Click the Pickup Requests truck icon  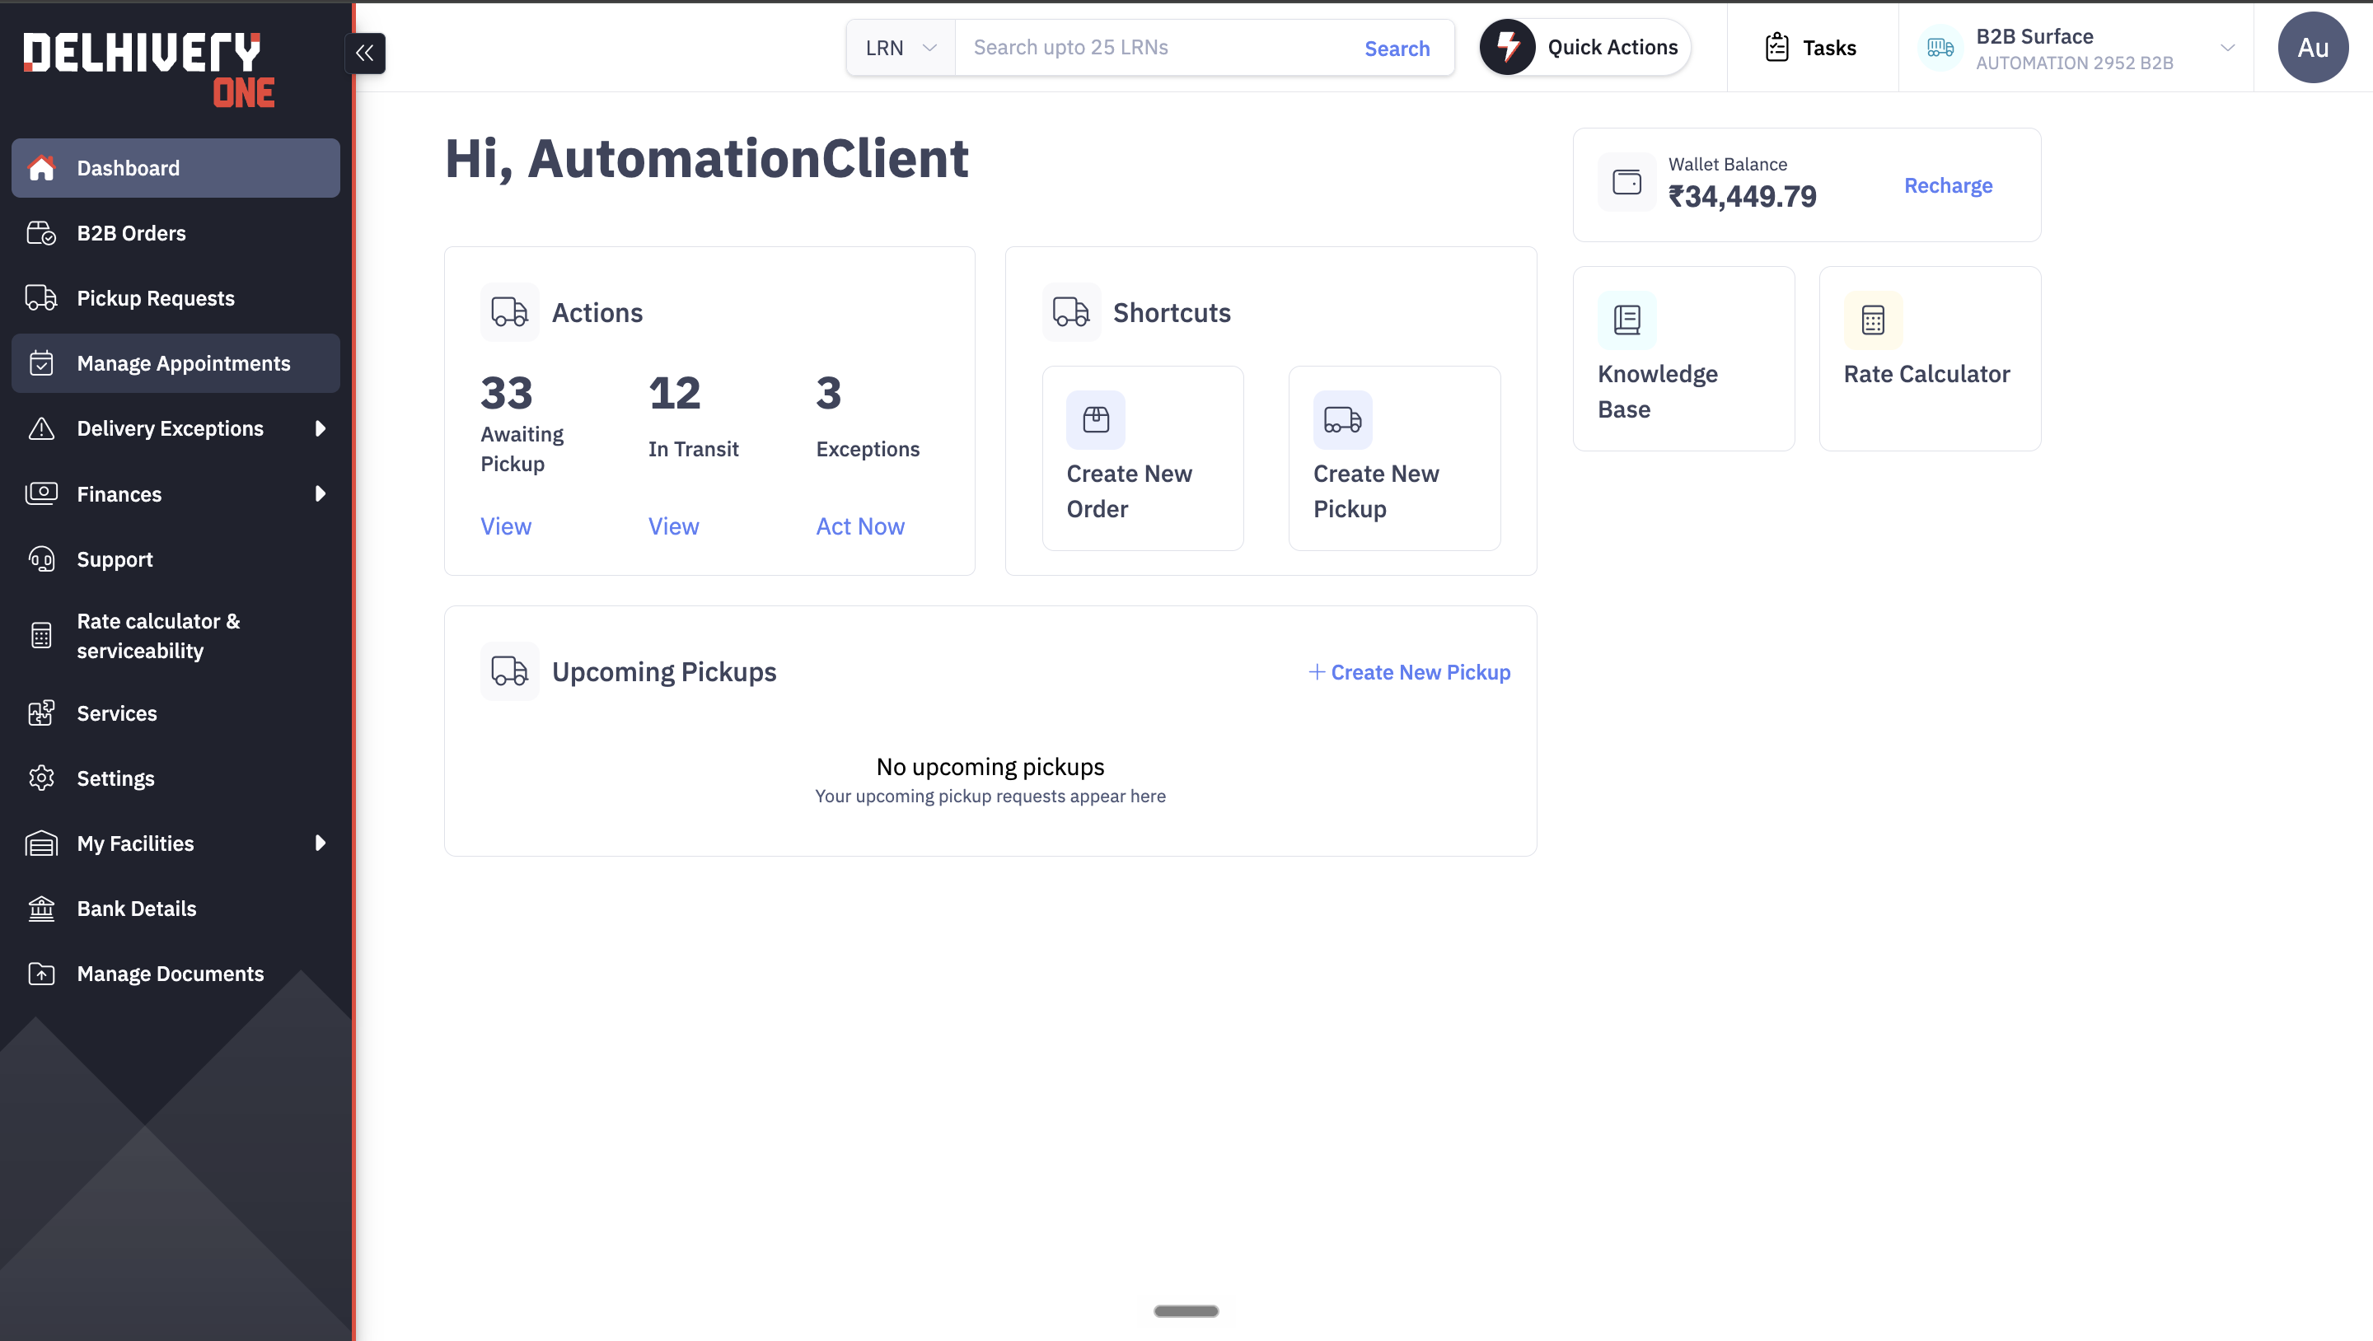pos(41,298)
